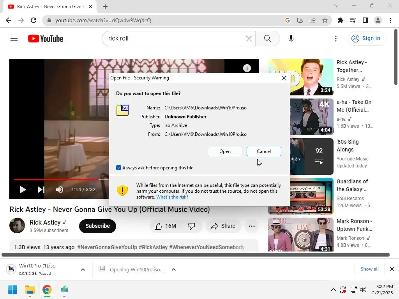
Task: Open the Windows Start menu
Action: coord(12,290)
